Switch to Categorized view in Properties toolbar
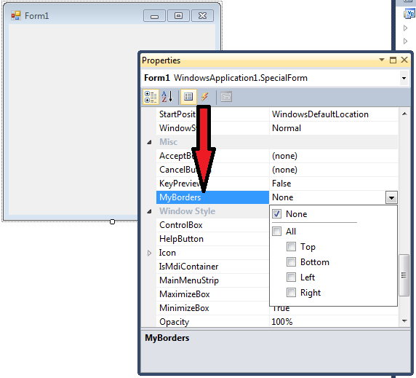Image resolution: width=416 pixels, height=378 pixels. tap(151, 97)
